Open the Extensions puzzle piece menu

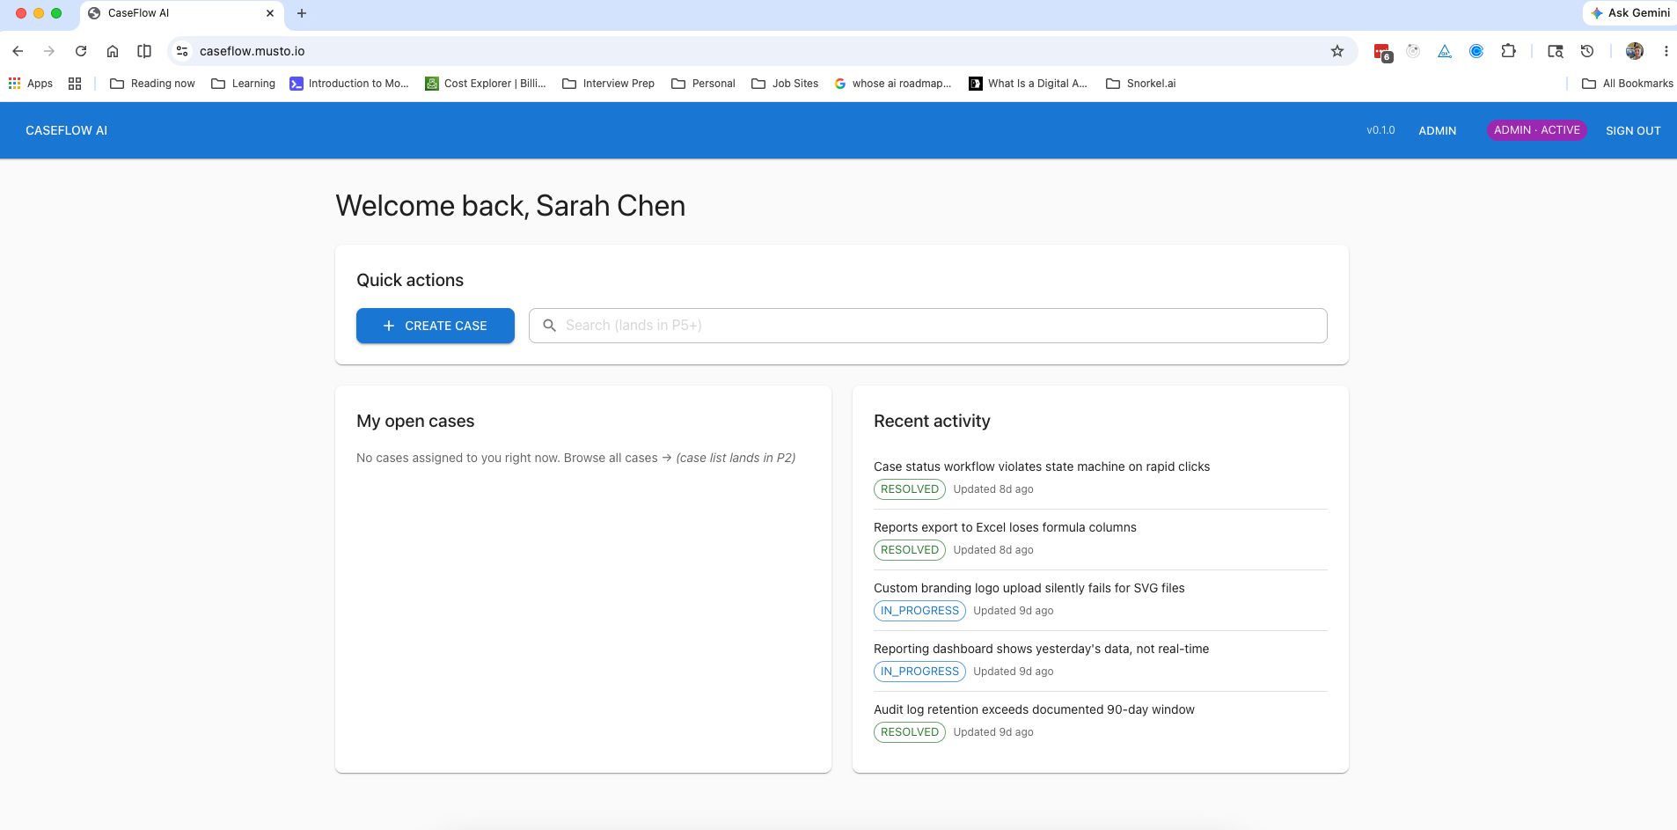click(1508, 51)
